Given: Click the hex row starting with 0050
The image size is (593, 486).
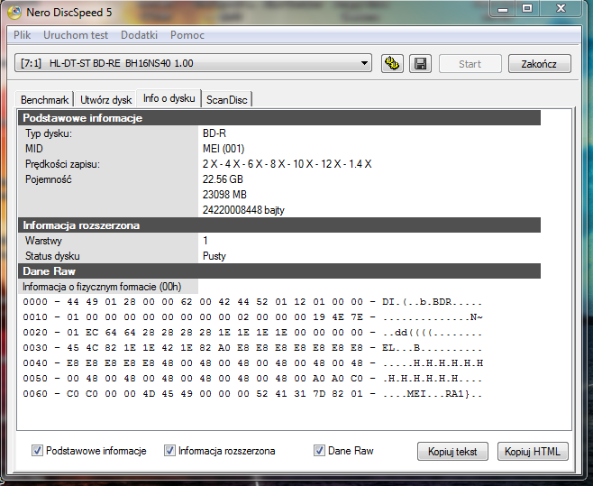Looking at the screenshot, I should [252, 379].
